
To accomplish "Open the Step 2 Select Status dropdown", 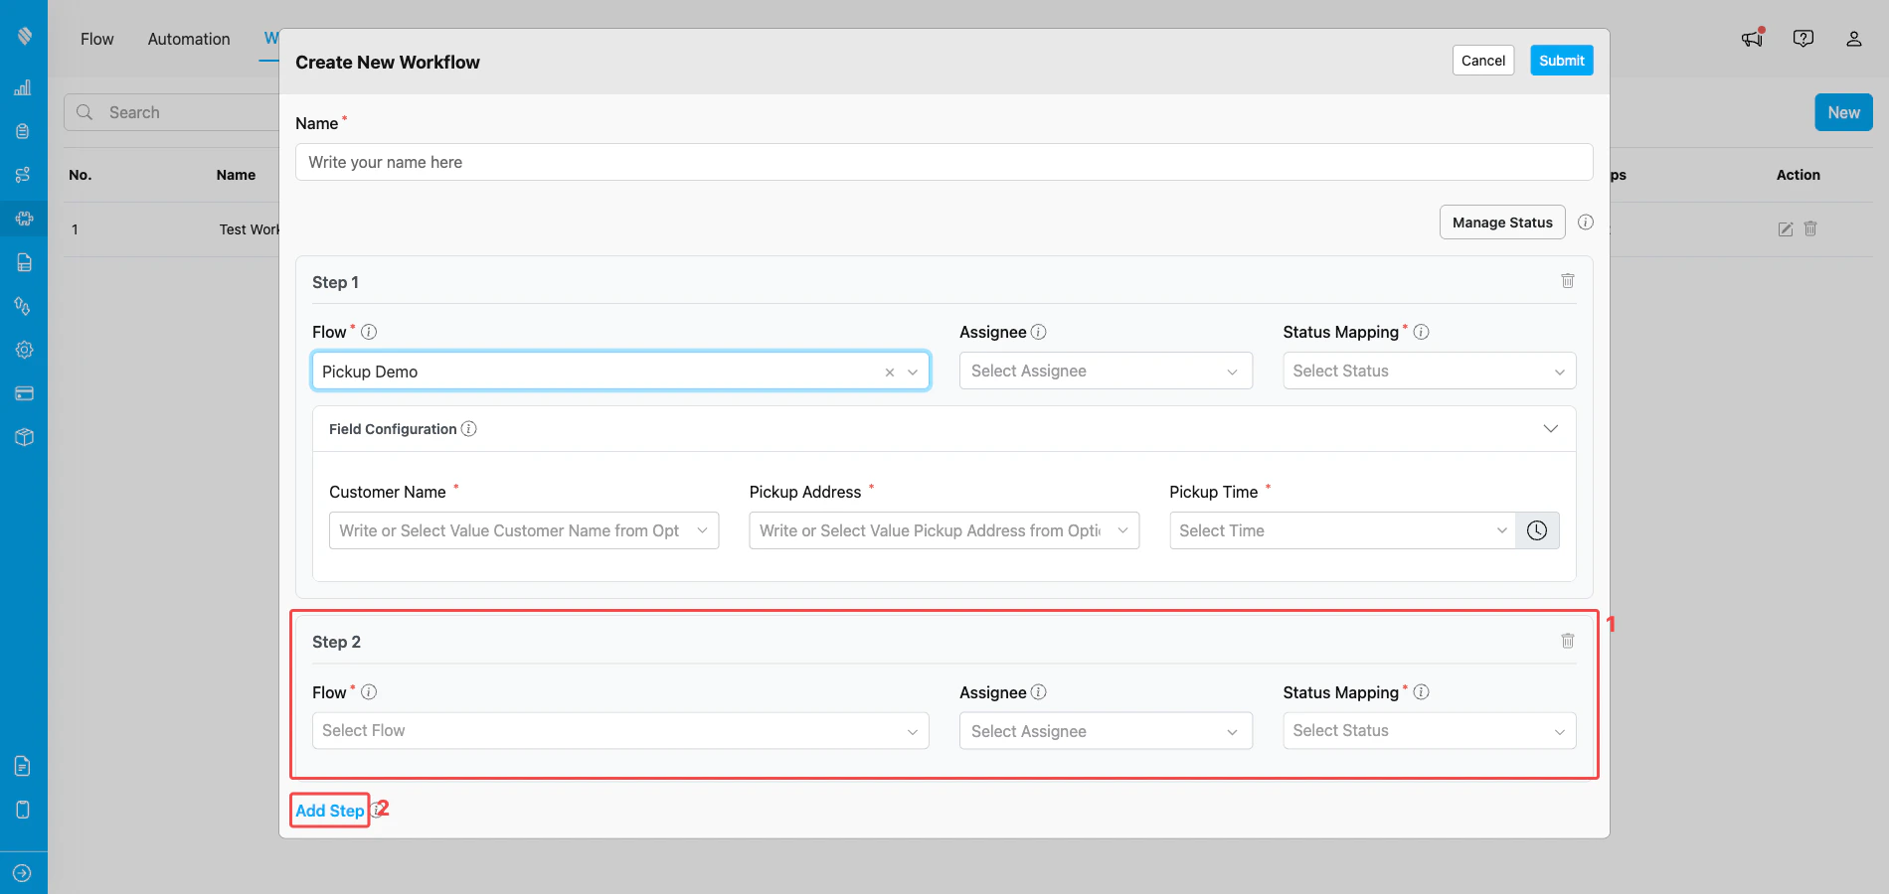I will coord(1430,730).
